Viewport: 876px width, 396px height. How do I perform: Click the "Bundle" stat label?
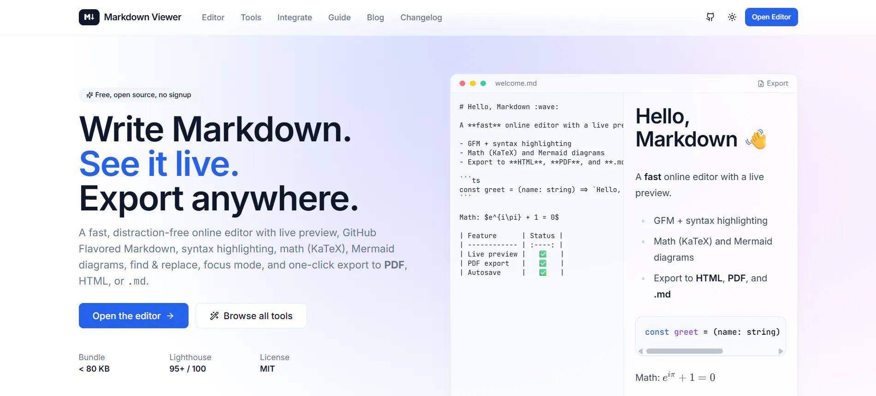pyautogui.click(x=92, y=357)
